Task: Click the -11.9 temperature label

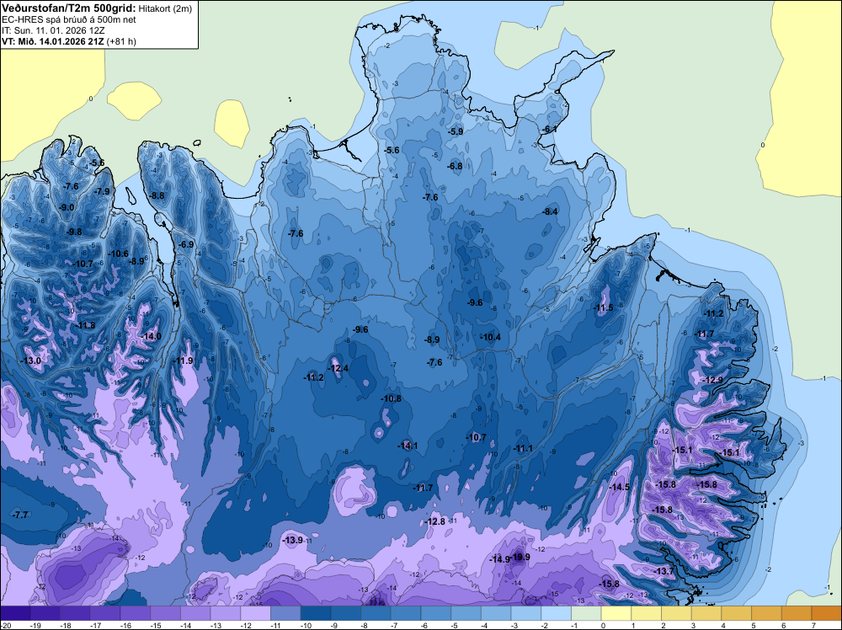Action: point(184,360)
